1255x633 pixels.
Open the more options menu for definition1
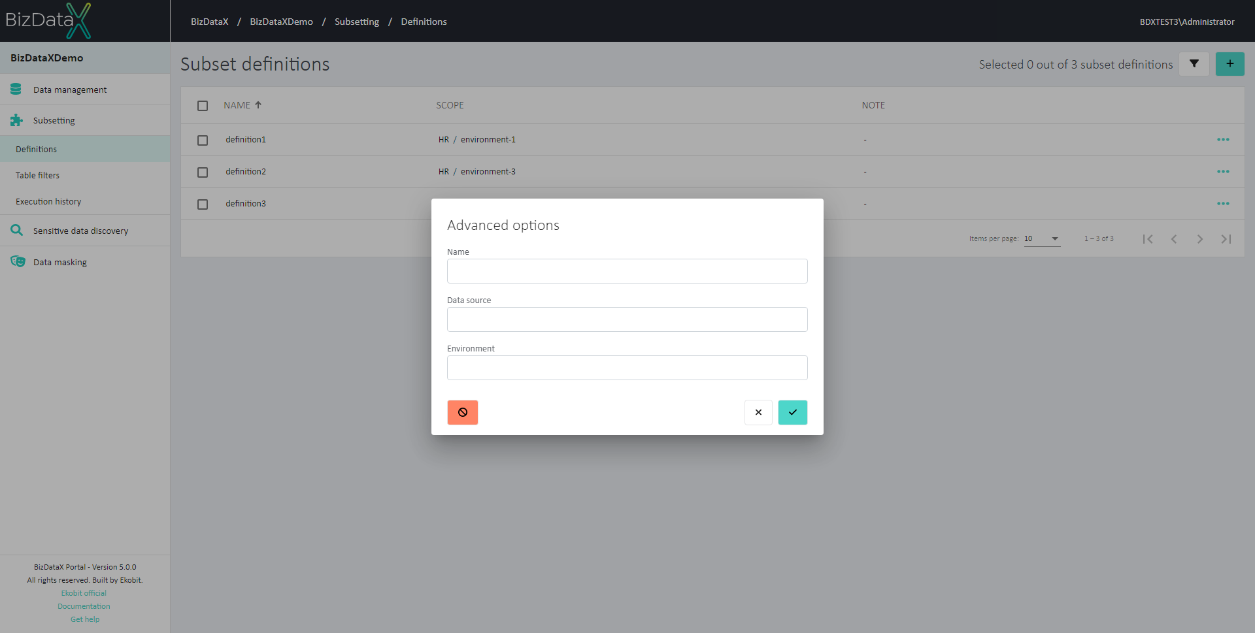click(x=1223, y=140)
